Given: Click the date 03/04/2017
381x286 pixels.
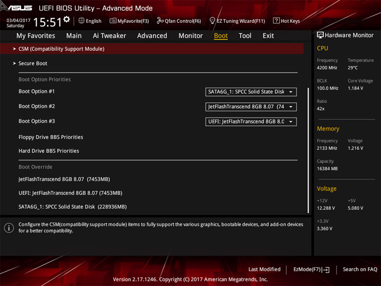Looking at the screenshot, I should tap(19, 21).
